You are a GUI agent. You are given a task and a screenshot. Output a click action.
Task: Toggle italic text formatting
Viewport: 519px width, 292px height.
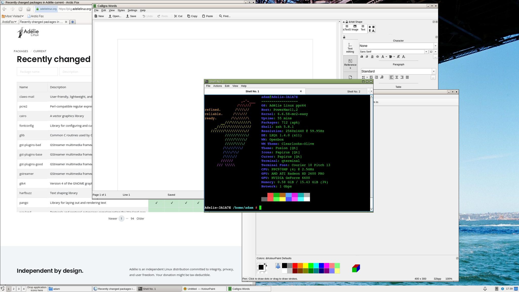(x=367, y=57)
